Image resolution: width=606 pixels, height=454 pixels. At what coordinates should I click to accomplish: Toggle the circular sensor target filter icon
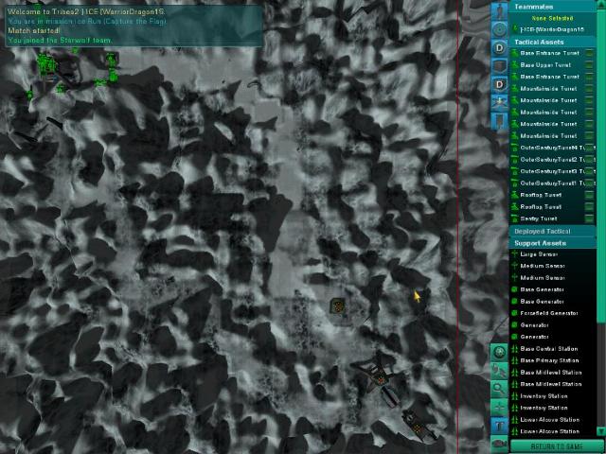click(x=499, y=29)
